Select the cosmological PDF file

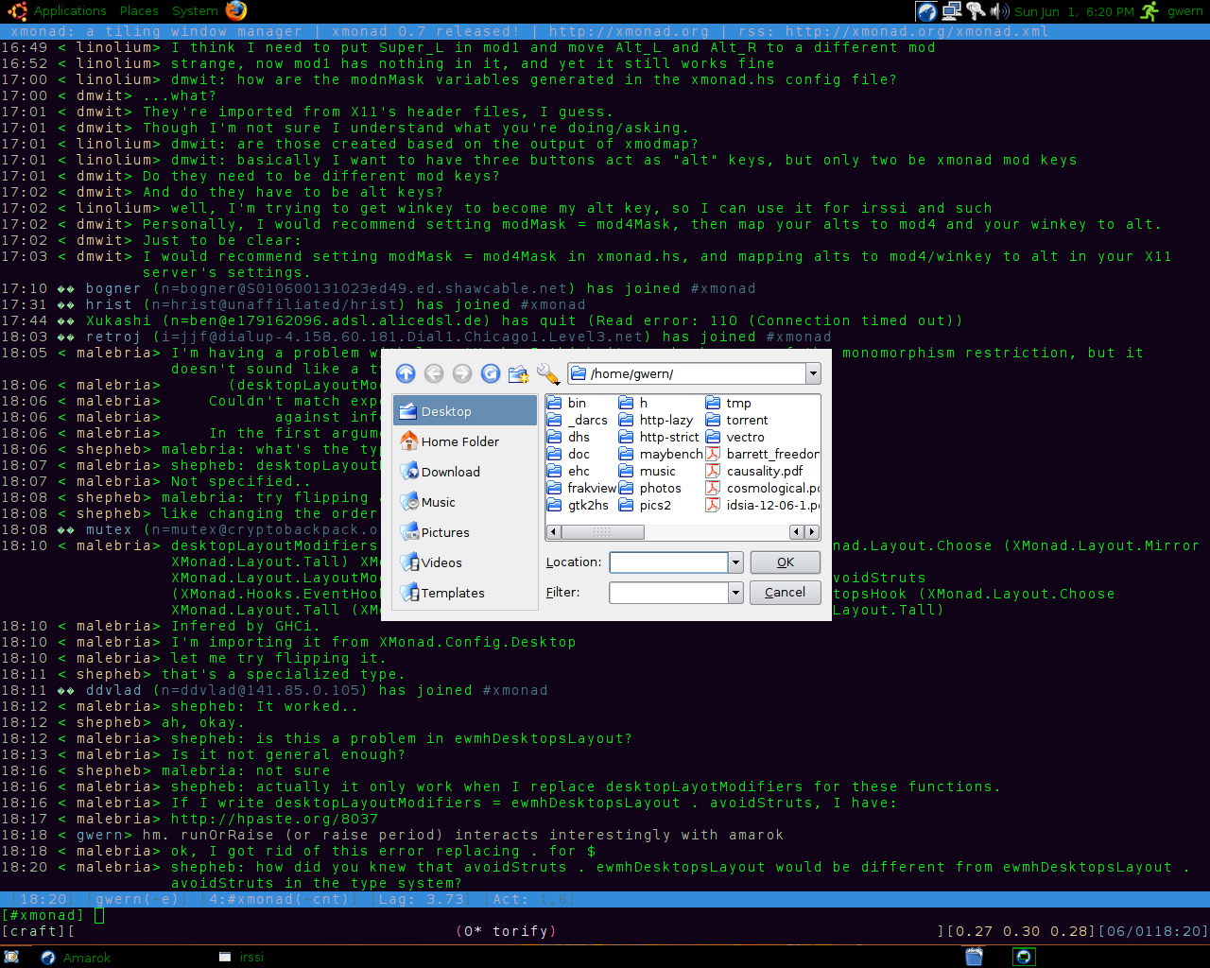[x=762, y=488]
